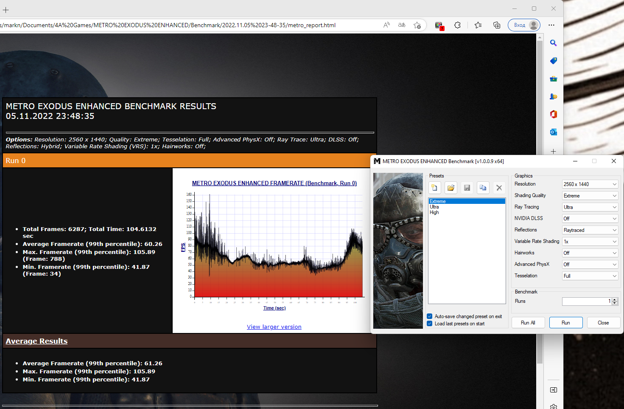
Task: Click the METRO EXODUS ENHANCED BENCHMARK RESULTS title
Action: (111, 106)
